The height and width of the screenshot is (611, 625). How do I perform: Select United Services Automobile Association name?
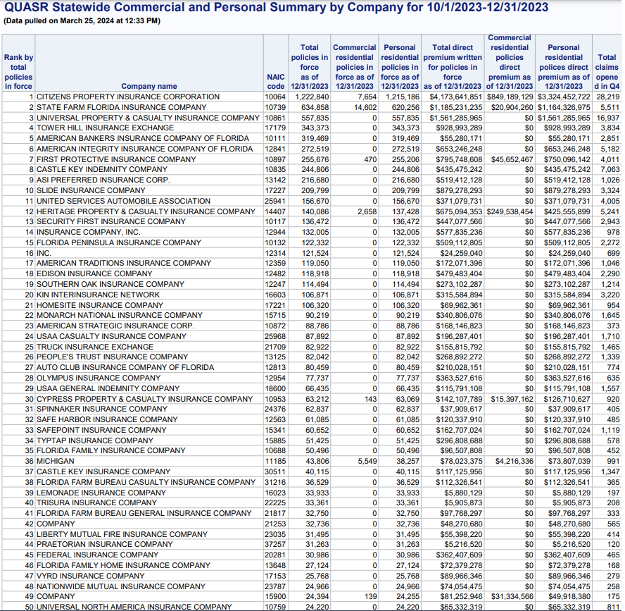[x=123, y=201]
